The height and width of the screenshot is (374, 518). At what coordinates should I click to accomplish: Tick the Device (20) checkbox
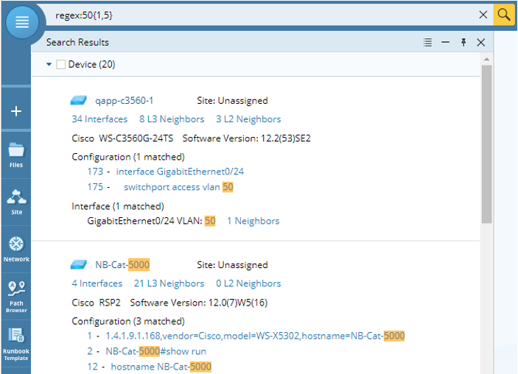pos(60,64)
